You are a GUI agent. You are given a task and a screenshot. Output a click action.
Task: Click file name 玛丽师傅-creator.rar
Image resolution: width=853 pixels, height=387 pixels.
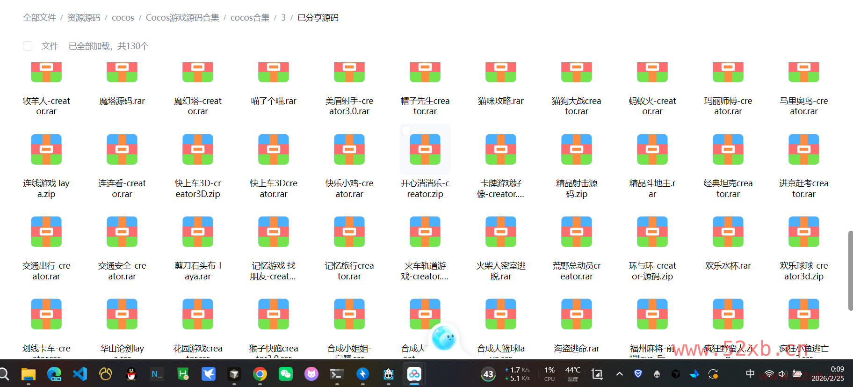pyautogui.click(x=728, y=106)
